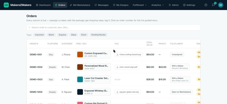Image resolution: width=227 pixels, height=104 pixels.
Task: Download chen-wood-sign.pdf file
Action: [x=127, y=67]
